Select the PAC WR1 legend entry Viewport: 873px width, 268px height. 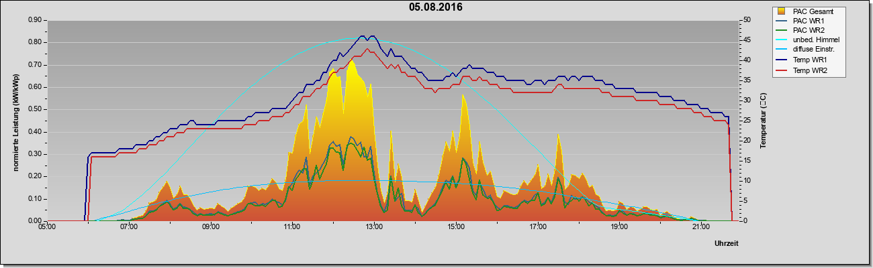[x=808, y=21]
